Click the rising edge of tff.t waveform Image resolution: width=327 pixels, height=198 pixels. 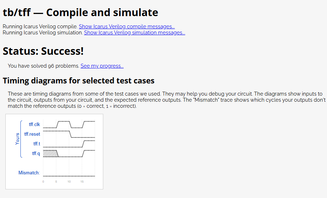click(84, 144)
